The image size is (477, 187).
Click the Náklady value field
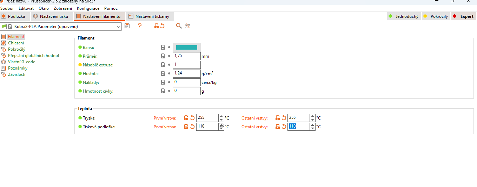point(187,82)
